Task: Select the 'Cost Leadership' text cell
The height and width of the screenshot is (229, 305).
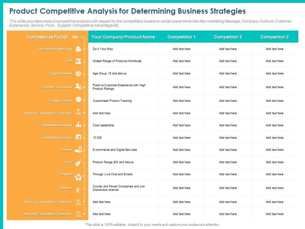Action: click(103, 125)
